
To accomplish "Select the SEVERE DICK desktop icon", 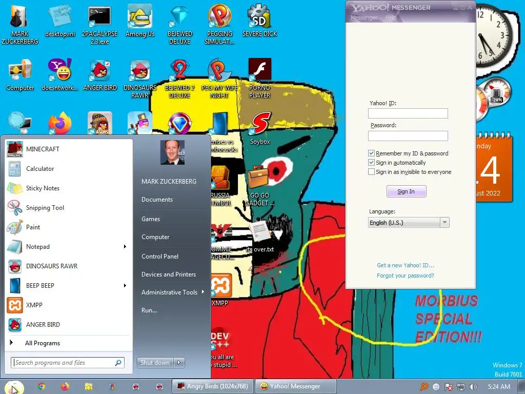I will [259, 21].
